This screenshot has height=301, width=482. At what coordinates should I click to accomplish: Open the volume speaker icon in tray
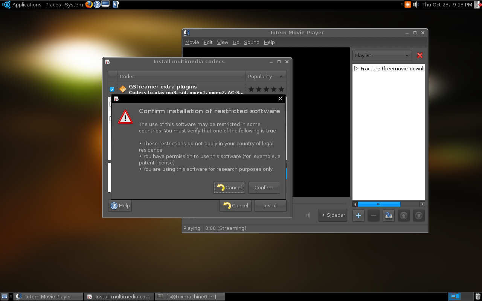416,5
